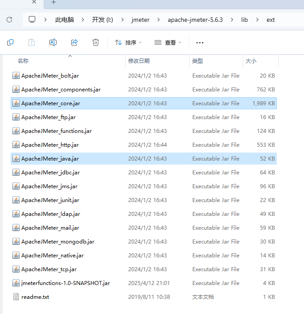The height and width of the screenshot is (314, 304).
Task: Click the Rename icon in toolbar
Action: pyautogui.click(x=53, y=42)
